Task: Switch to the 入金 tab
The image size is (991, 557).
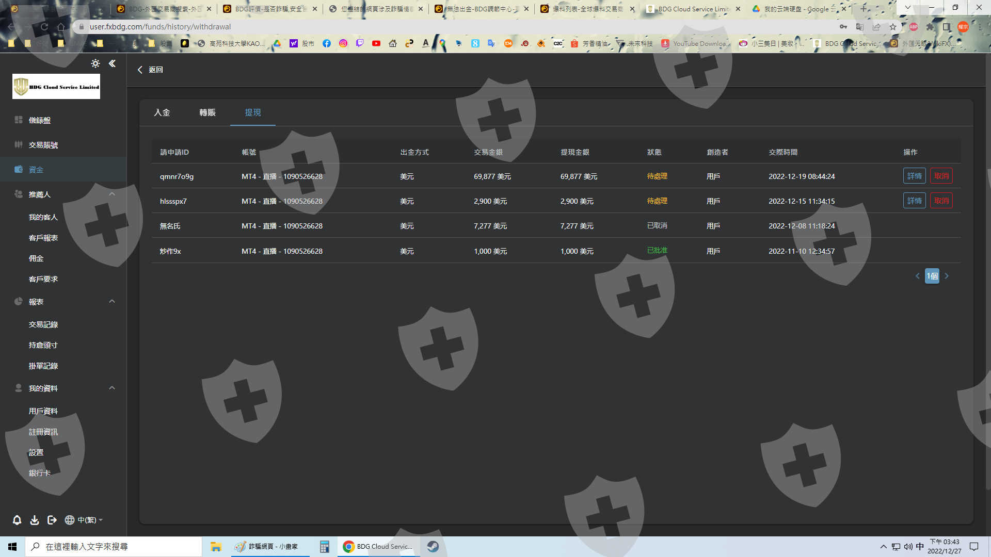Action: (162, 112)
